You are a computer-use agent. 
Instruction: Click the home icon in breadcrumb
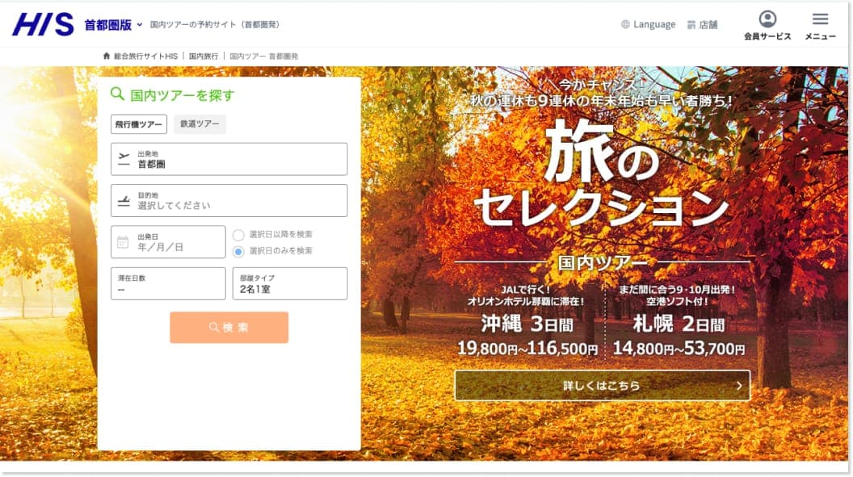pos(107,56)
